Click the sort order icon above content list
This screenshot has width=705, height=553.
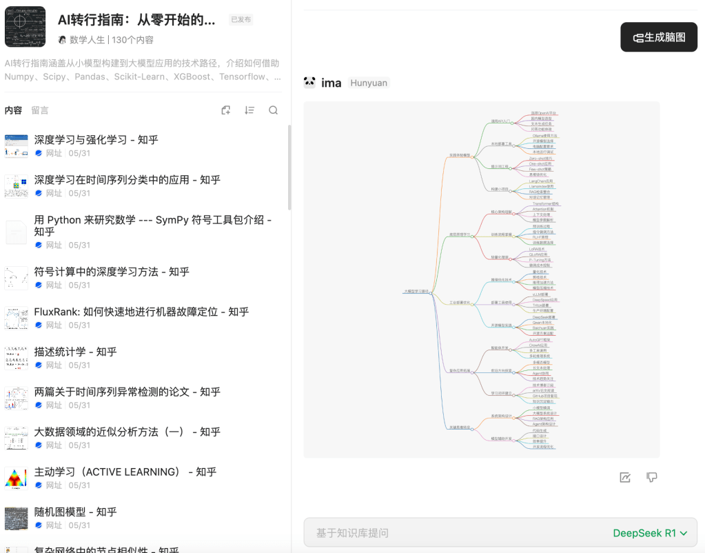coord(249,110)
